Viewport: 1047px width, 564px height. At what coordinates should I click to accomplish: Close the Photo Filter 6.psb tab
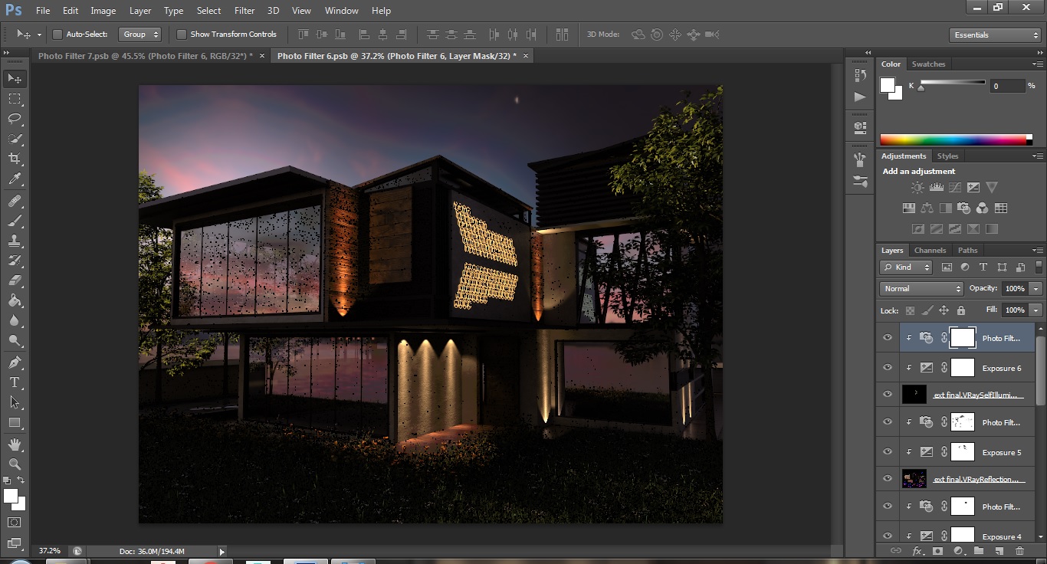pos(526,56)
